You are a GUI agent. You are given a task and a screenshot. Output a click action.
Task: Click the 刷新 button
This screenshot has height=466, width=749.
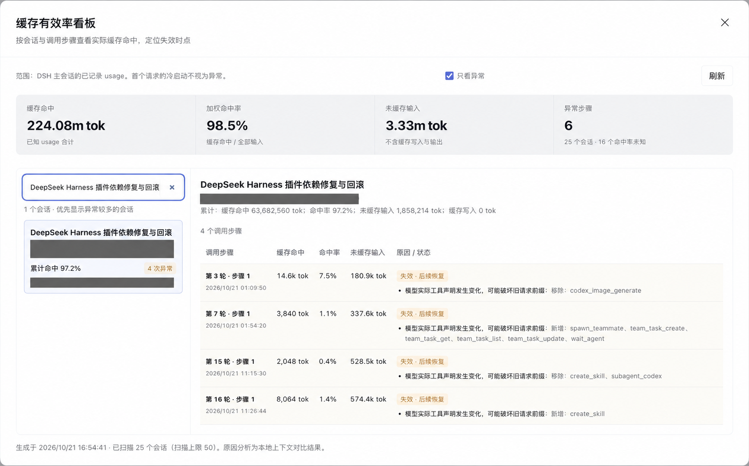(717, 76)
